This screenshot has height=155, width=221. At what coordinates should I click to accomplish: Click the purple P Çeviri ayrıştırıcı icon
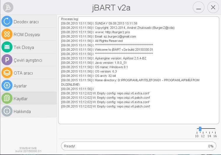tap(7, 60)
